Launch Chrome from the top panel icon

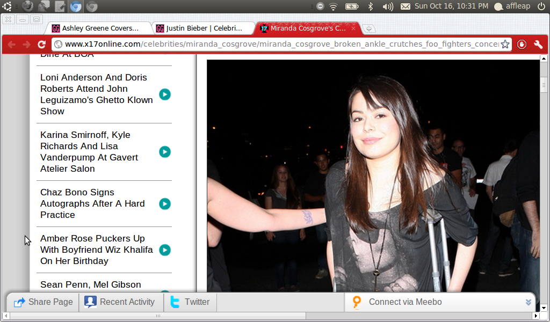tap(76, 6)
